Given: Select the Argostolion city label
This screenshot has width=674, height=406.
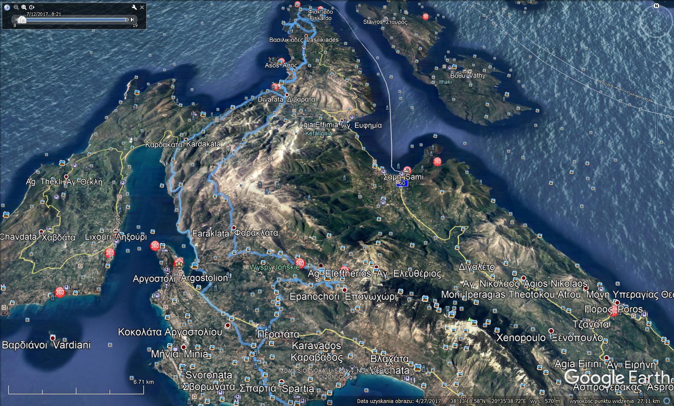Looking at the screenshot, I should 204,278.
